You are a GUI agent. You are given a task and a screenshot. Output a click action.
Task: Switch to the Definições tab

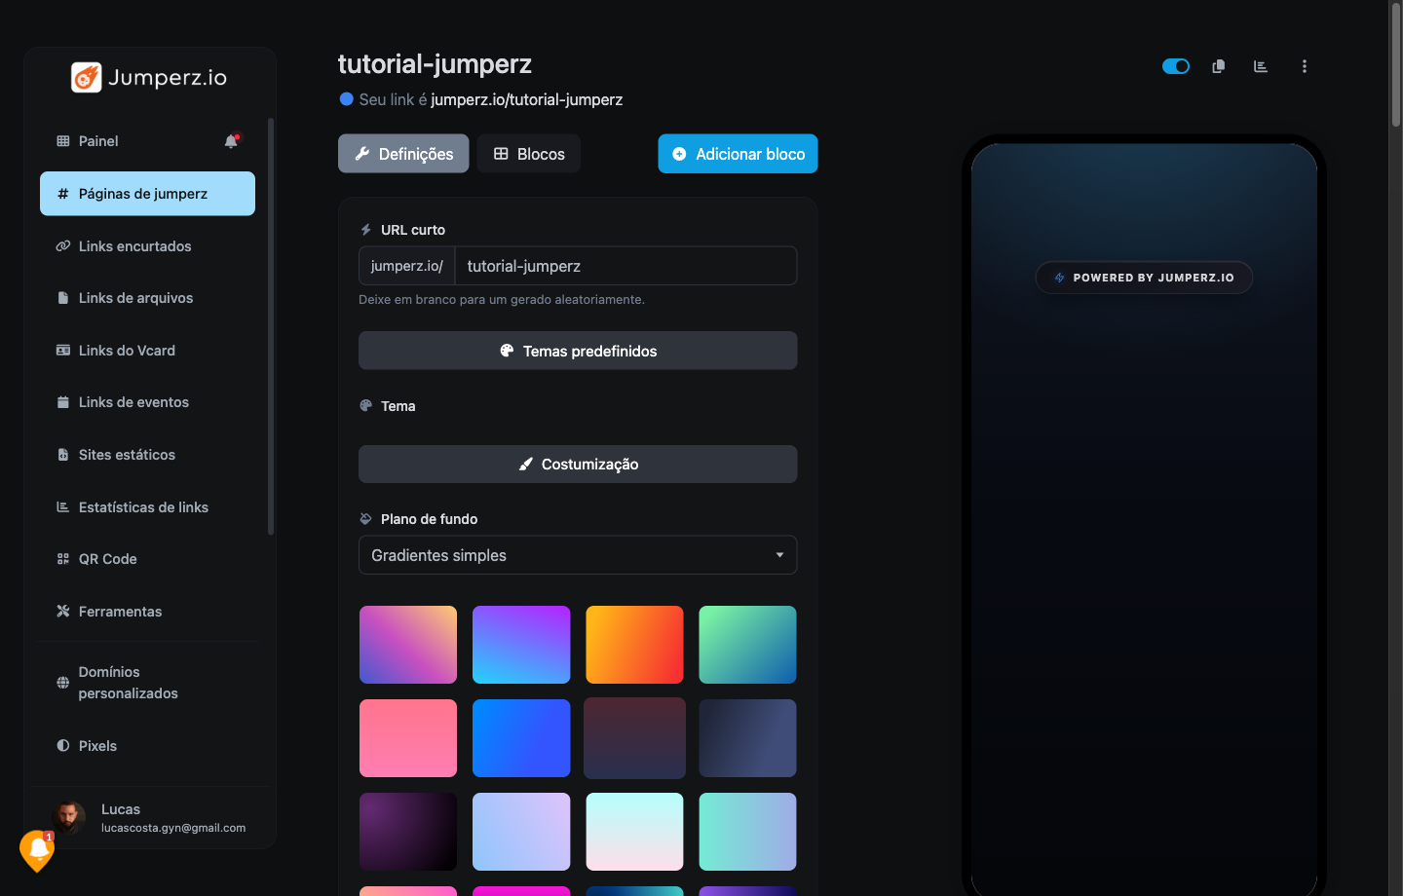[403, 154]
